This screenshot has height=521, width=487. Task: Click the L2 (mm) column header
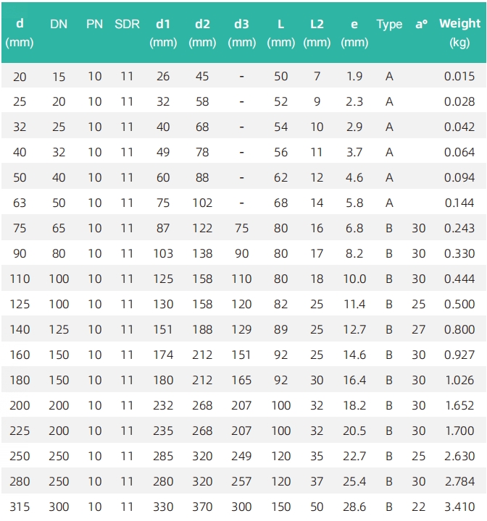coord(317,33)
